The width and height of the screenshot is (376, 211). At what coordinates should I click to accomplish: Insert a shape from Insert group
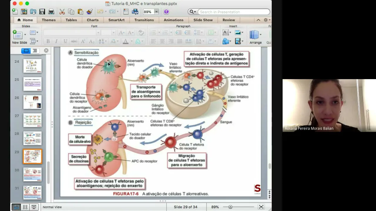(x=226, y=41)
